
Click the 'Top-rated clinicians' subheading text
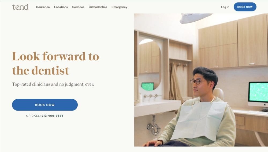[x=53, y=84]
